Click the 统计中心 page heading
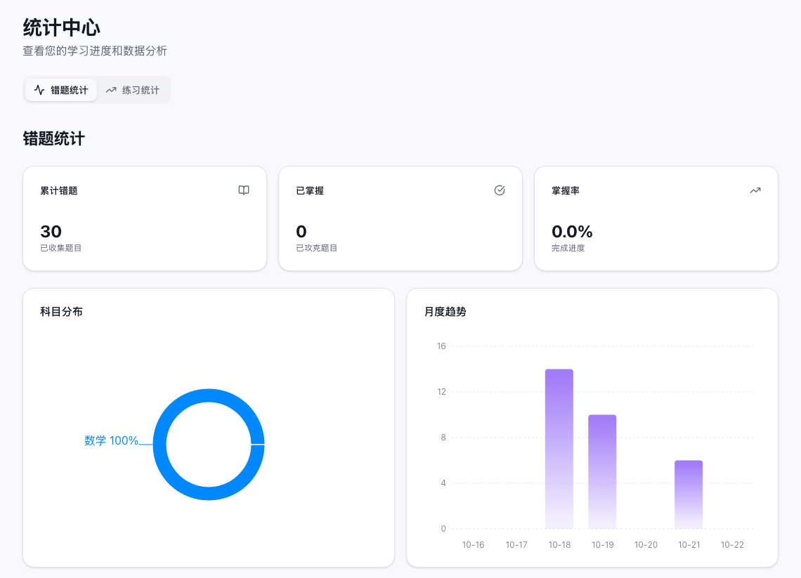This screenshot has width=801, height=578. coord(61,27)
